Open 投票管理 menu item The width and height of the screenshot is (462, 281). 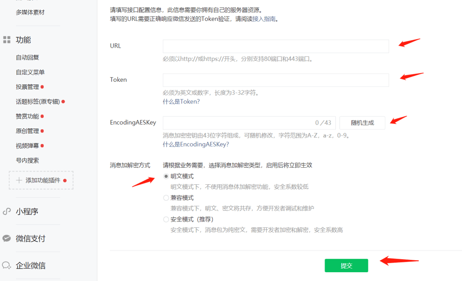27,87
